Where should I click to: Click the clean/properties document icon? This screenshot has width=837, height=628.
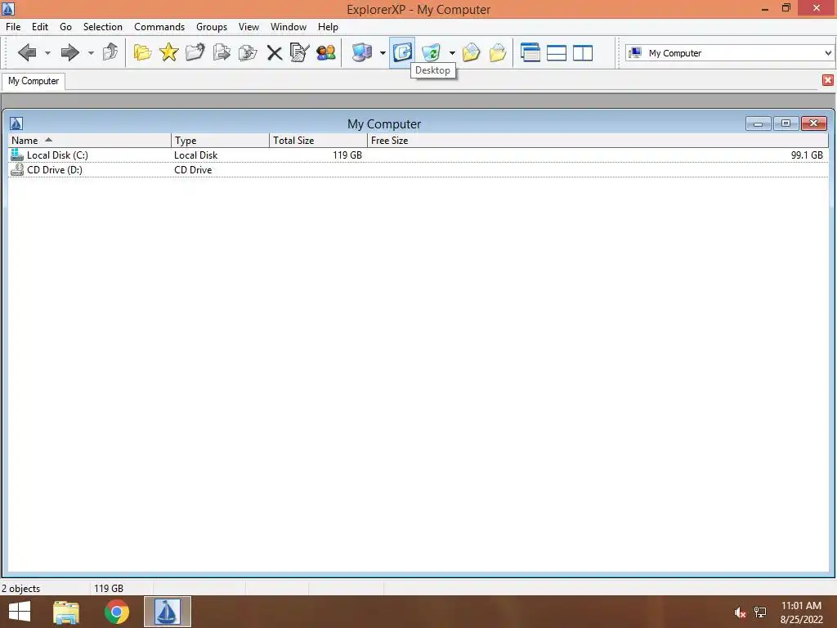pos(299,52)
